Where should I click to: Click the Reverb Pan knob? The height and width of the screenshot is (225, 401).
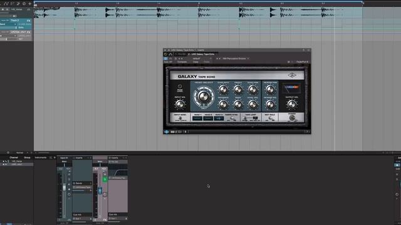click(270, 89)
